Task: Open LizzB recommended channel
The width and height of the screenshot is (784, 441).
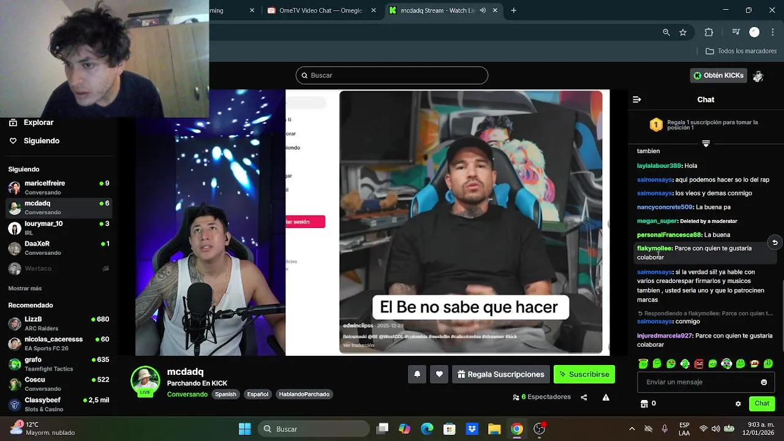Action: tap(59, 323)
